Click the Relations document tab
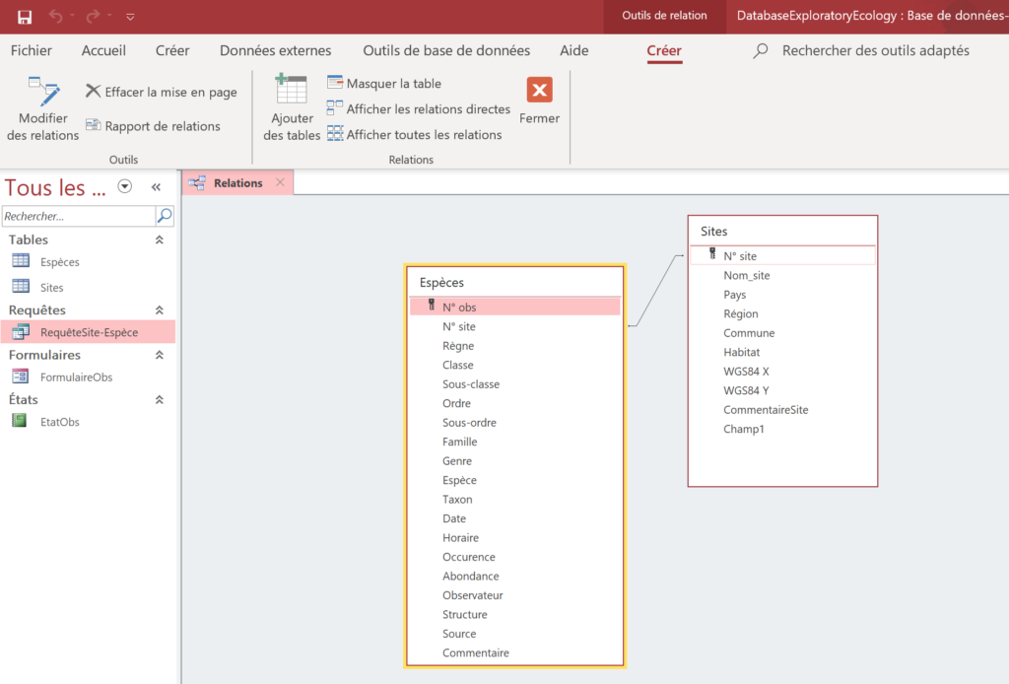Viewport: 1009px width, 684px height. pos(238,182)
